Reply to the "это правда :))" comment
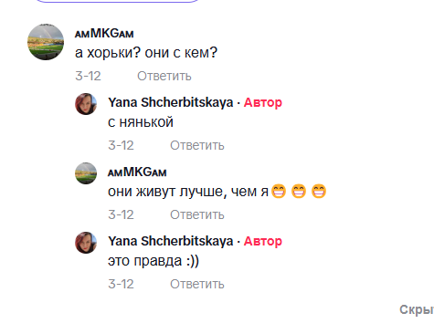 tap(197, 284)
